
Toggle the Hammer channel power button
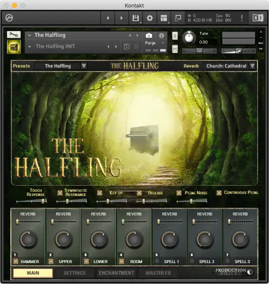[16, 261]
